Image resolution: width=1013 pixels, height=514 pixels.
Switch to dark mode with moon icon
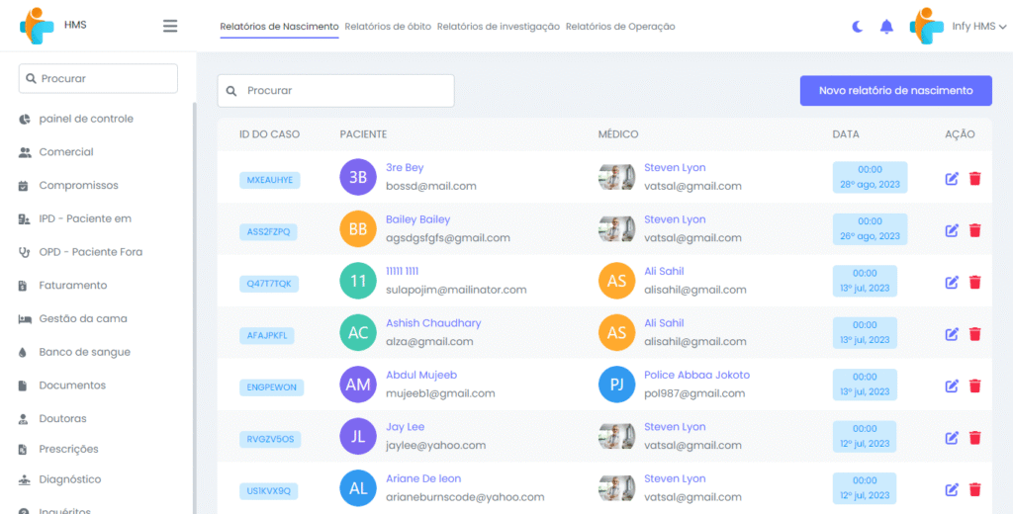(x=858, y=27)
